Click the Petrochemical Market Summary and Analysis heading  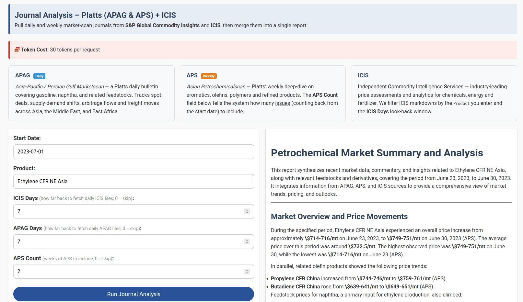[x=377, y=153]
